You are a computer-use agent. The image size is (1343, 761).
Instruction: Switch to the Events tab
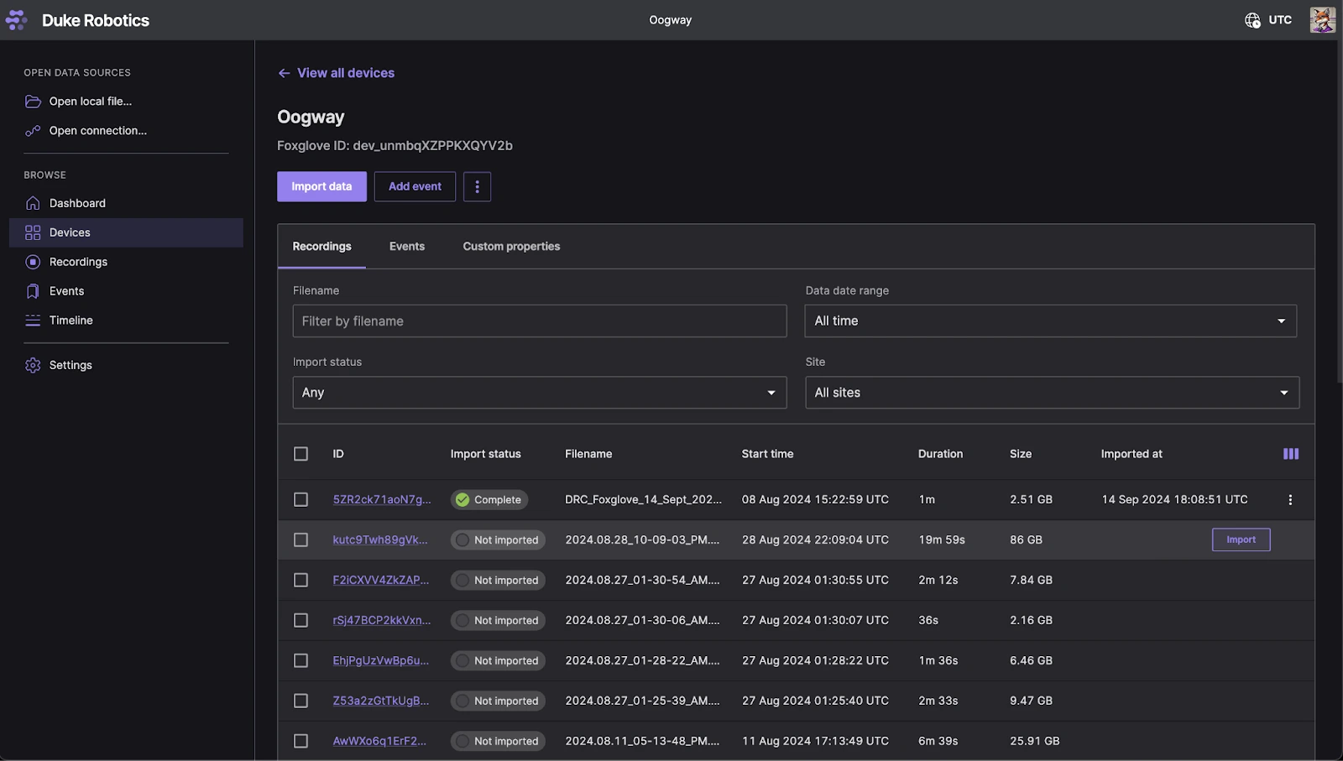tap(407, 247)
